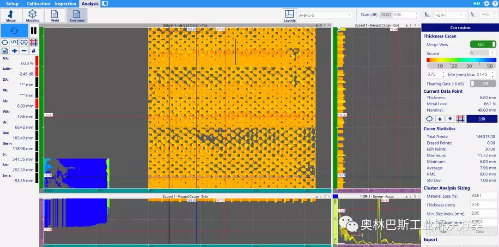Viewport: 499px width, 247px height.
Task: Click the Corrosion panel header
Action: pyautogui.click(x=460, y=28)
